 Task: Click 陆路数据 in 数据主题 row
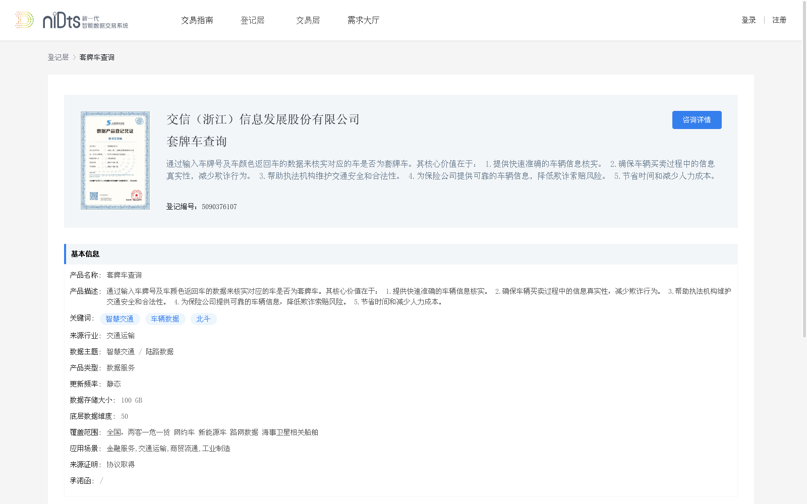click(159, 352)
